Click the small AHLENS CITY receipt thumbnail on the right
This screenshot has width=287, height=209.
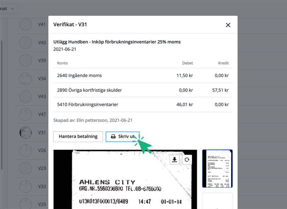217,169
